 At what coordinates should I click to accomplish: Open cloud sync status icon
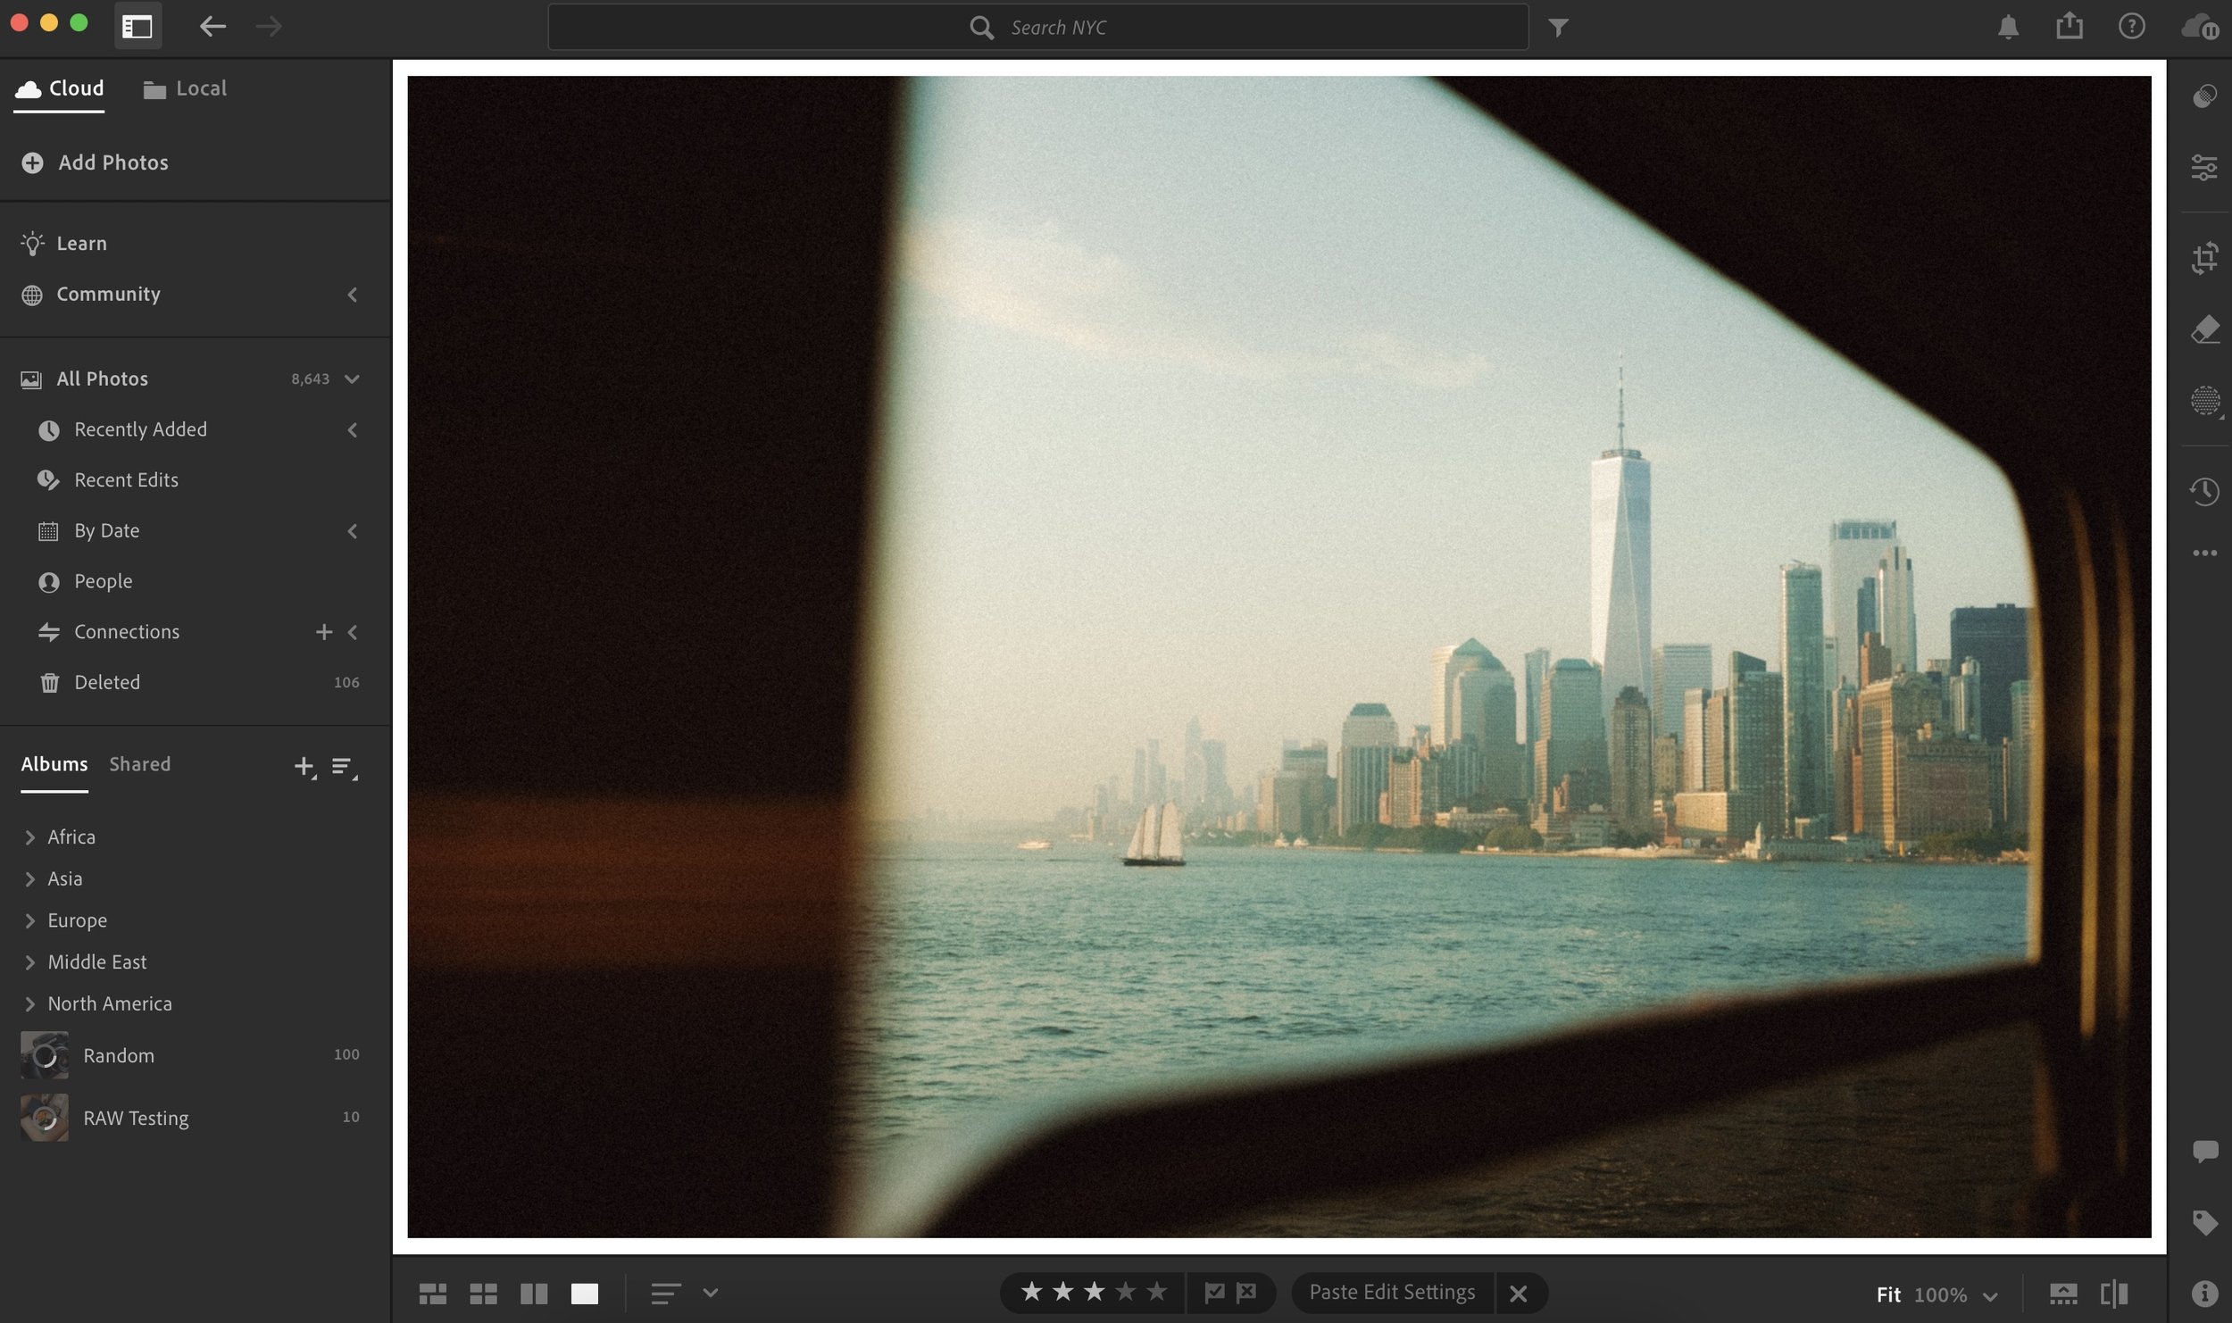2199,27
